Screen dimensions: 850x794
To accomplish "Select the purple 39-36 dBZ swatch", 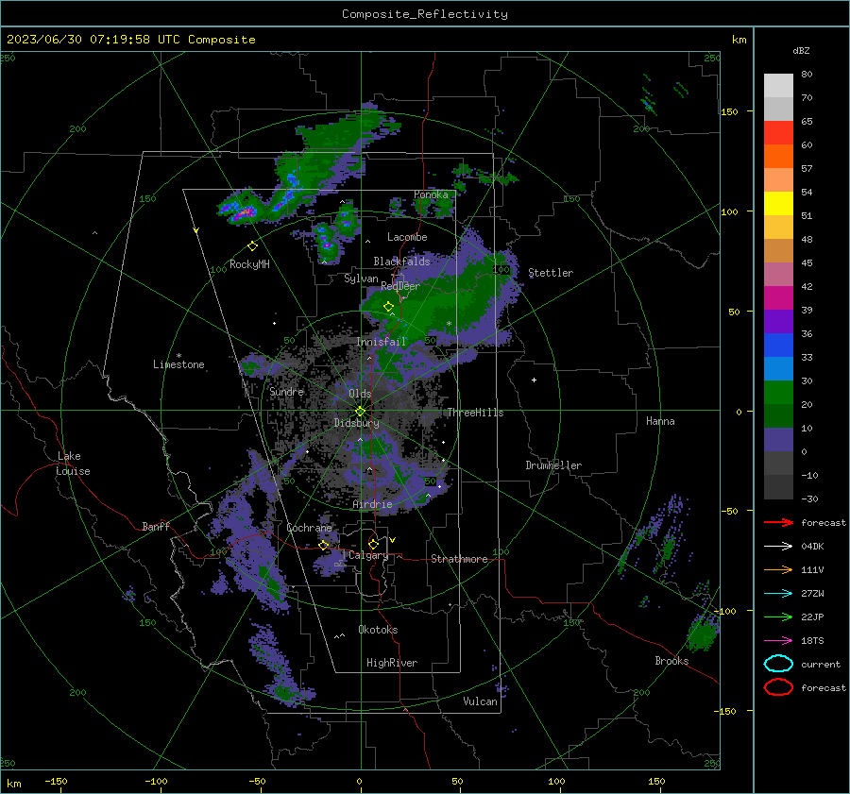I will (778, 322).
